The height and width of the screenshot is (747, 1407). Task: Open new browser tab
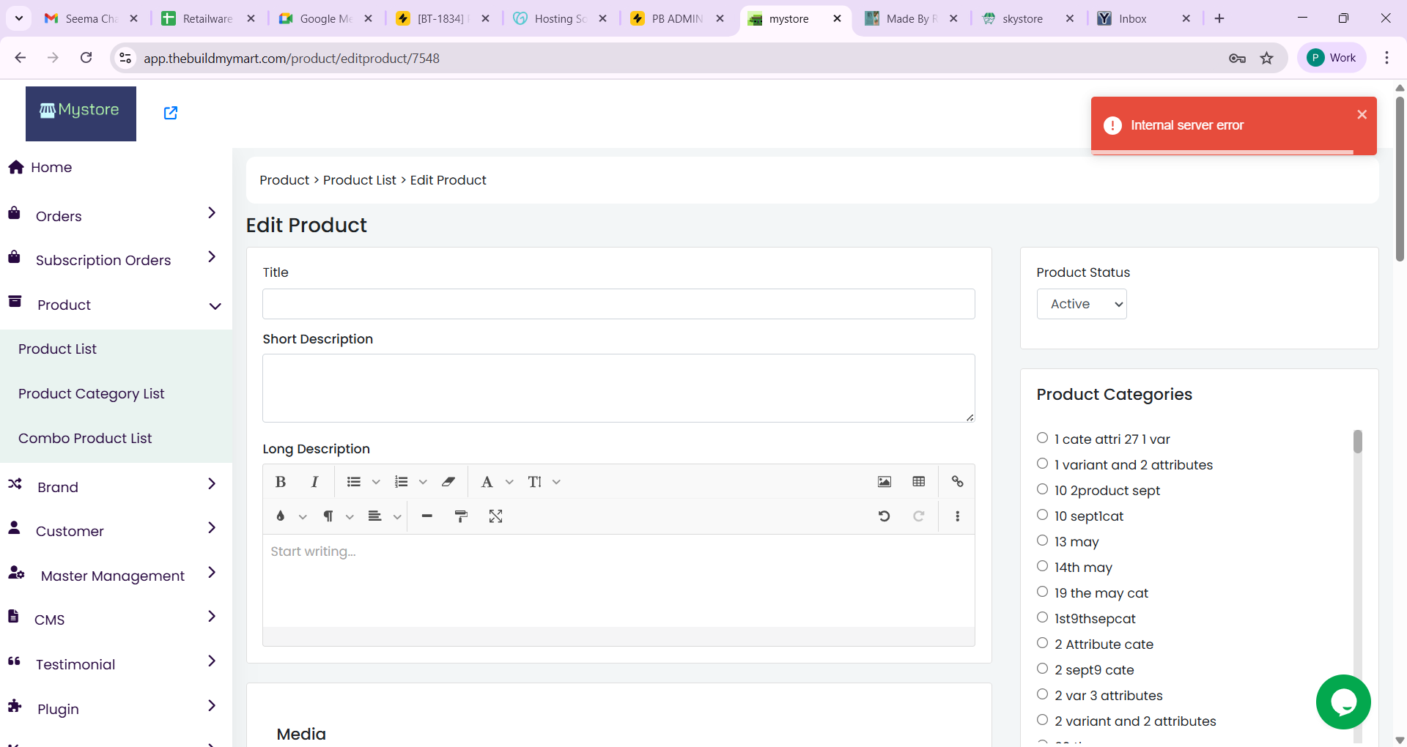1219,18
